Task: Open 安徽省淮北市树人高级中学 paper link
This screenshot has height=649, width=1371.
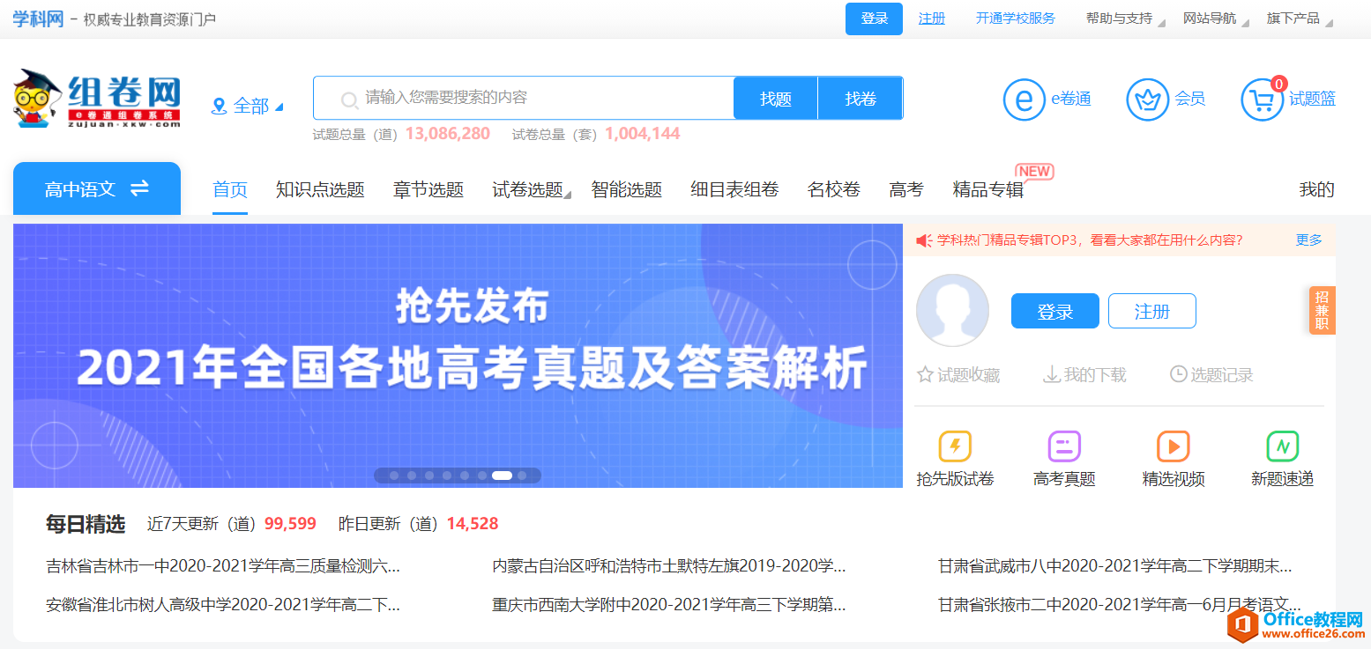Action: coord(223,605)
